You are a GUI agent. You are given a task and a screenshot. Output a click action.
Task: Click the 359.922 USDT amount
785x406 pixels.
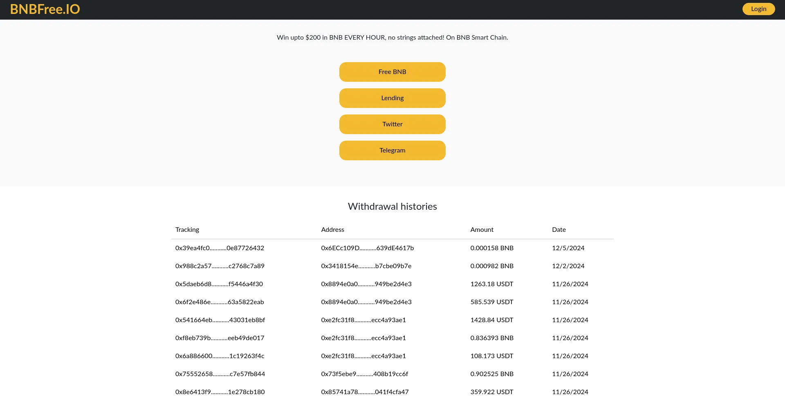[x=492, y=392]
